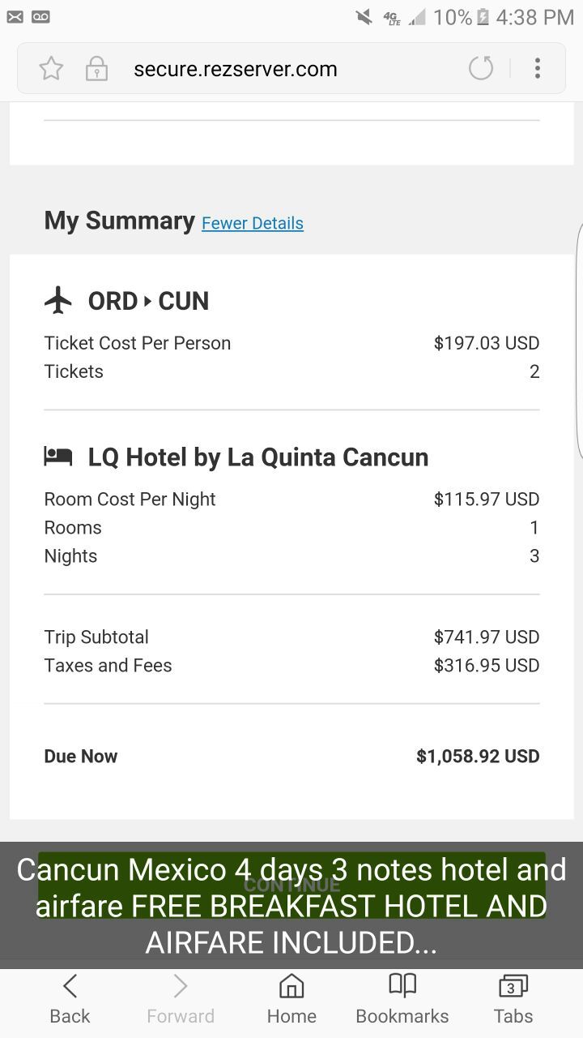The image size is (583, 1038).
Task: Tap the airplane icon beside ORD CUN
Action: click(x=58, y=301)
